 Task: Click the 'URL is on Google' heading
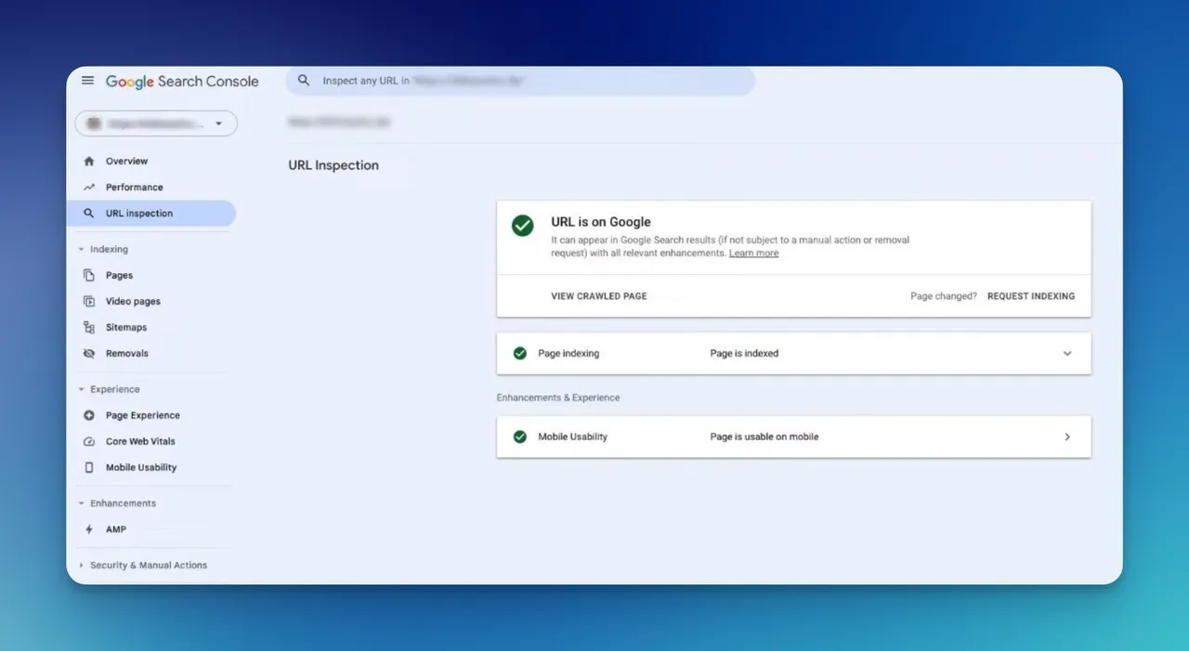tap(601, 222)
